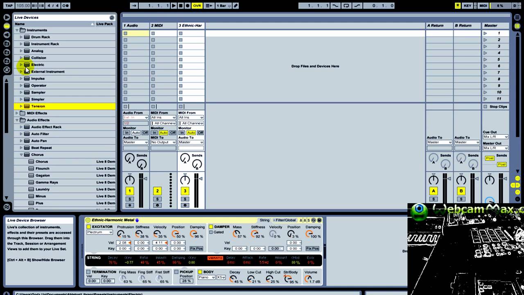Viewport: 524px width, 295px height.
Task: Click Stop Clips in Master track
Action: click(495, 107)
